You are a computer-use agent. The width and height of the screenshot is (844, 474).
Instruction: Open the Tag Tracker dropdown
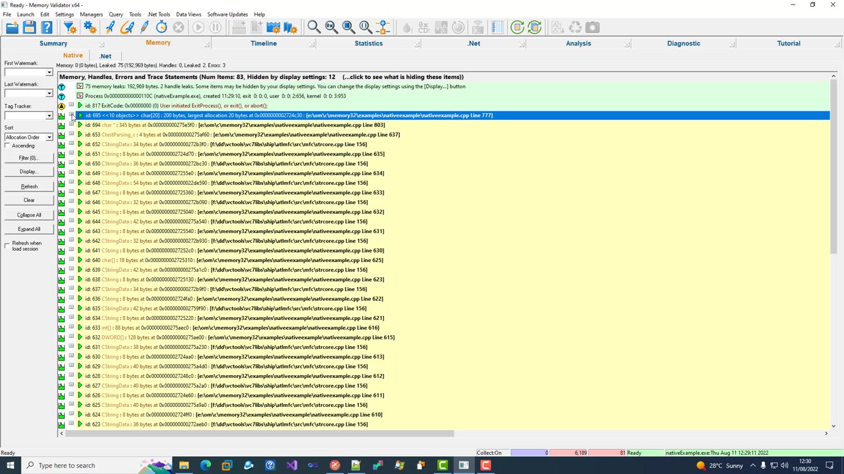pyautogui.click(x=49, y=116)
